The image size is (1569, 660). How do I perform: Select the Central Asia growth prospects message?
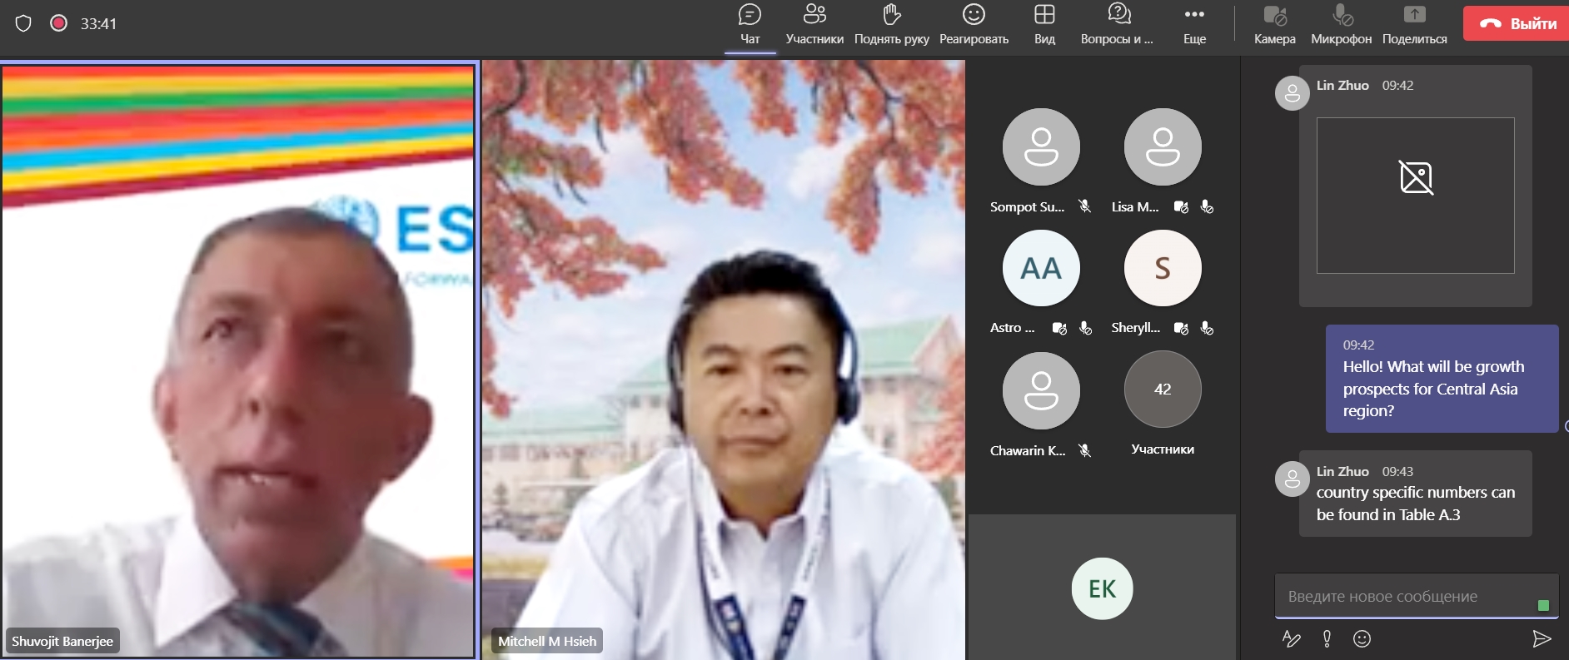[x=1442, y=379]
